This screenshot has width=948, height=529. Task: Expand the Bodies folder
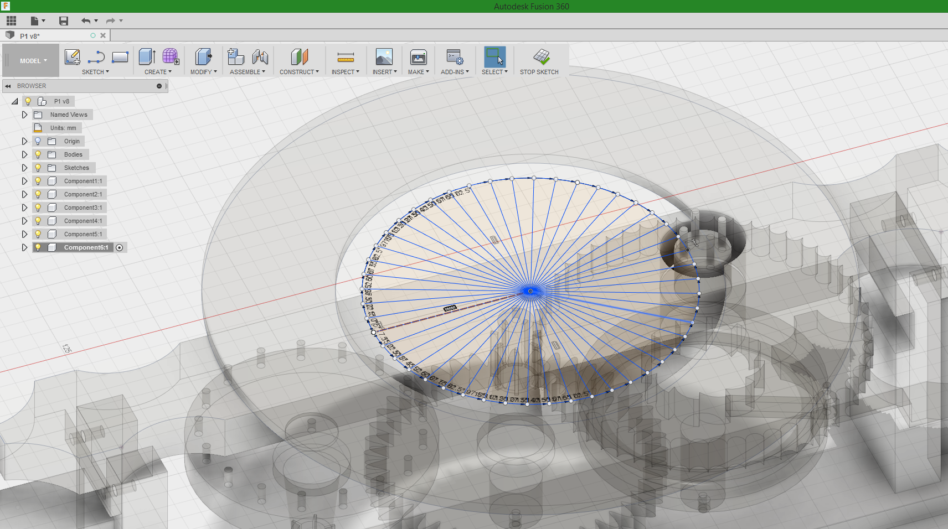pyautogui.click(x=24, y=154)
